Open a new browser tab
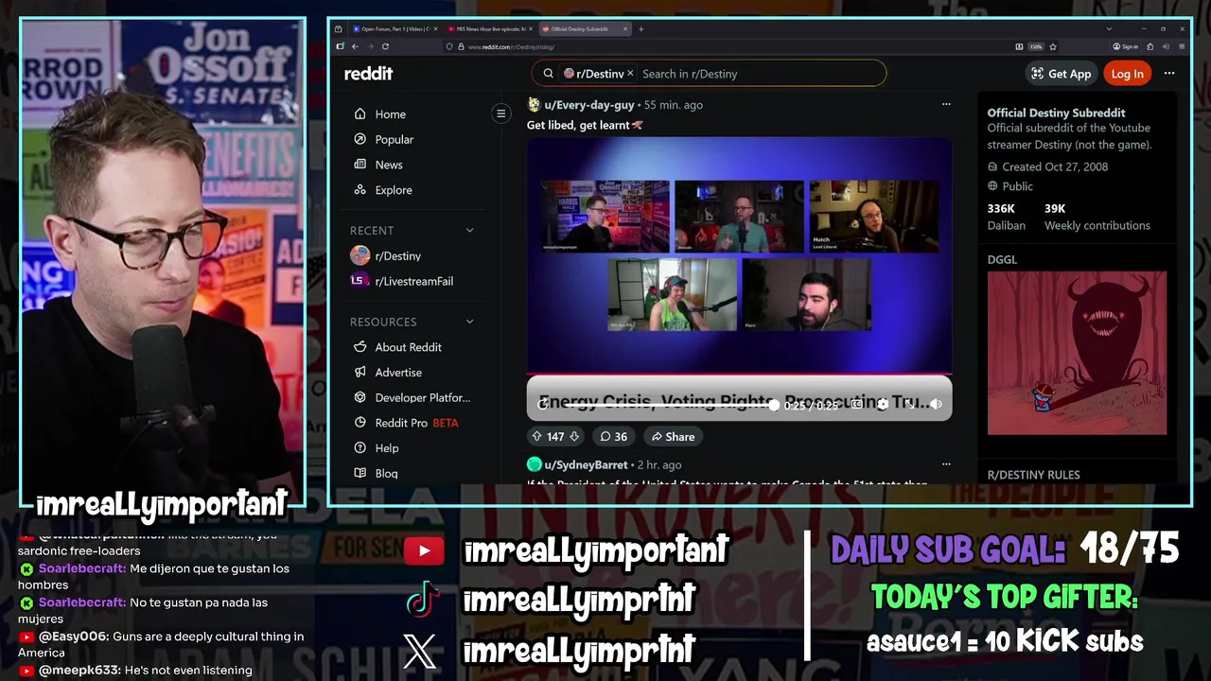1211x681 pixels. click(x=641, y=29)
